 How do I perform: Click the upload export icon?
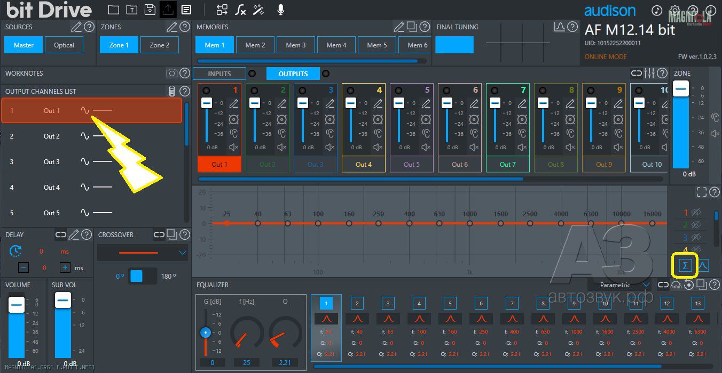click(168, 10)
